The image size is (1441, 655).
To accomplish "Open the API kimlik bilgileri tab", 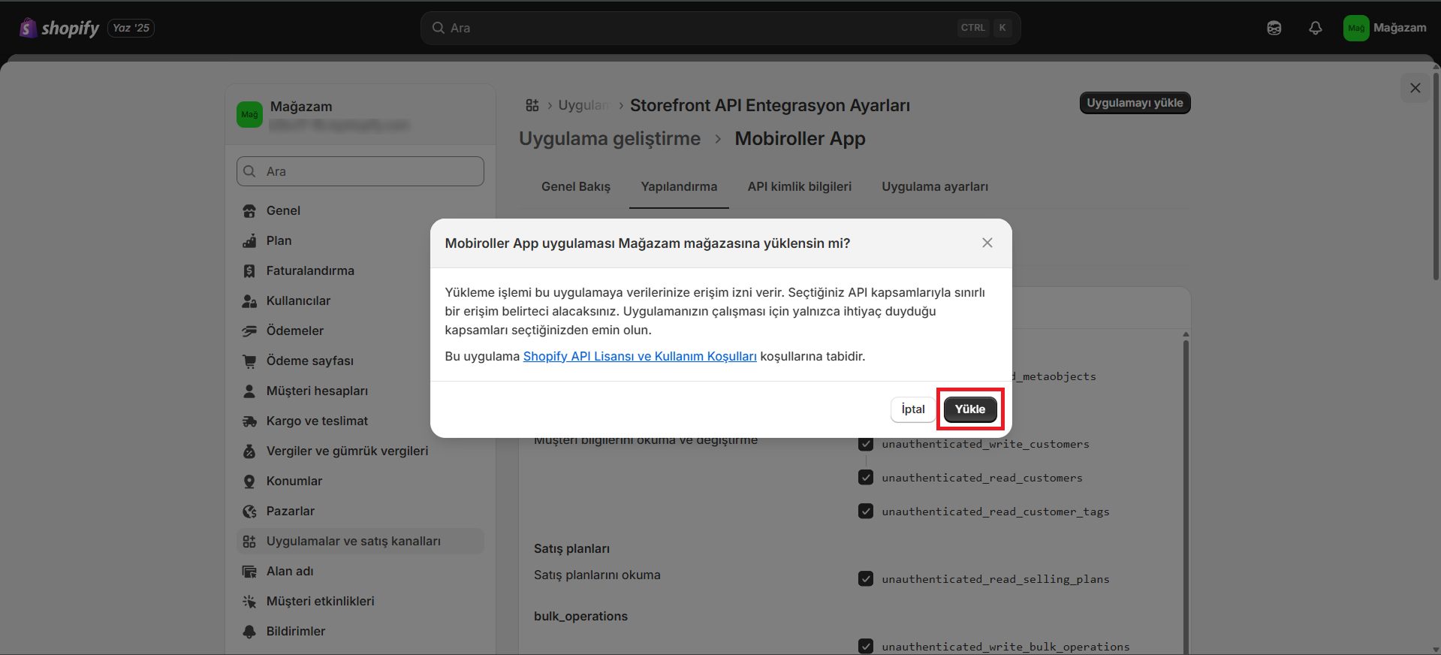I will 800,186.
